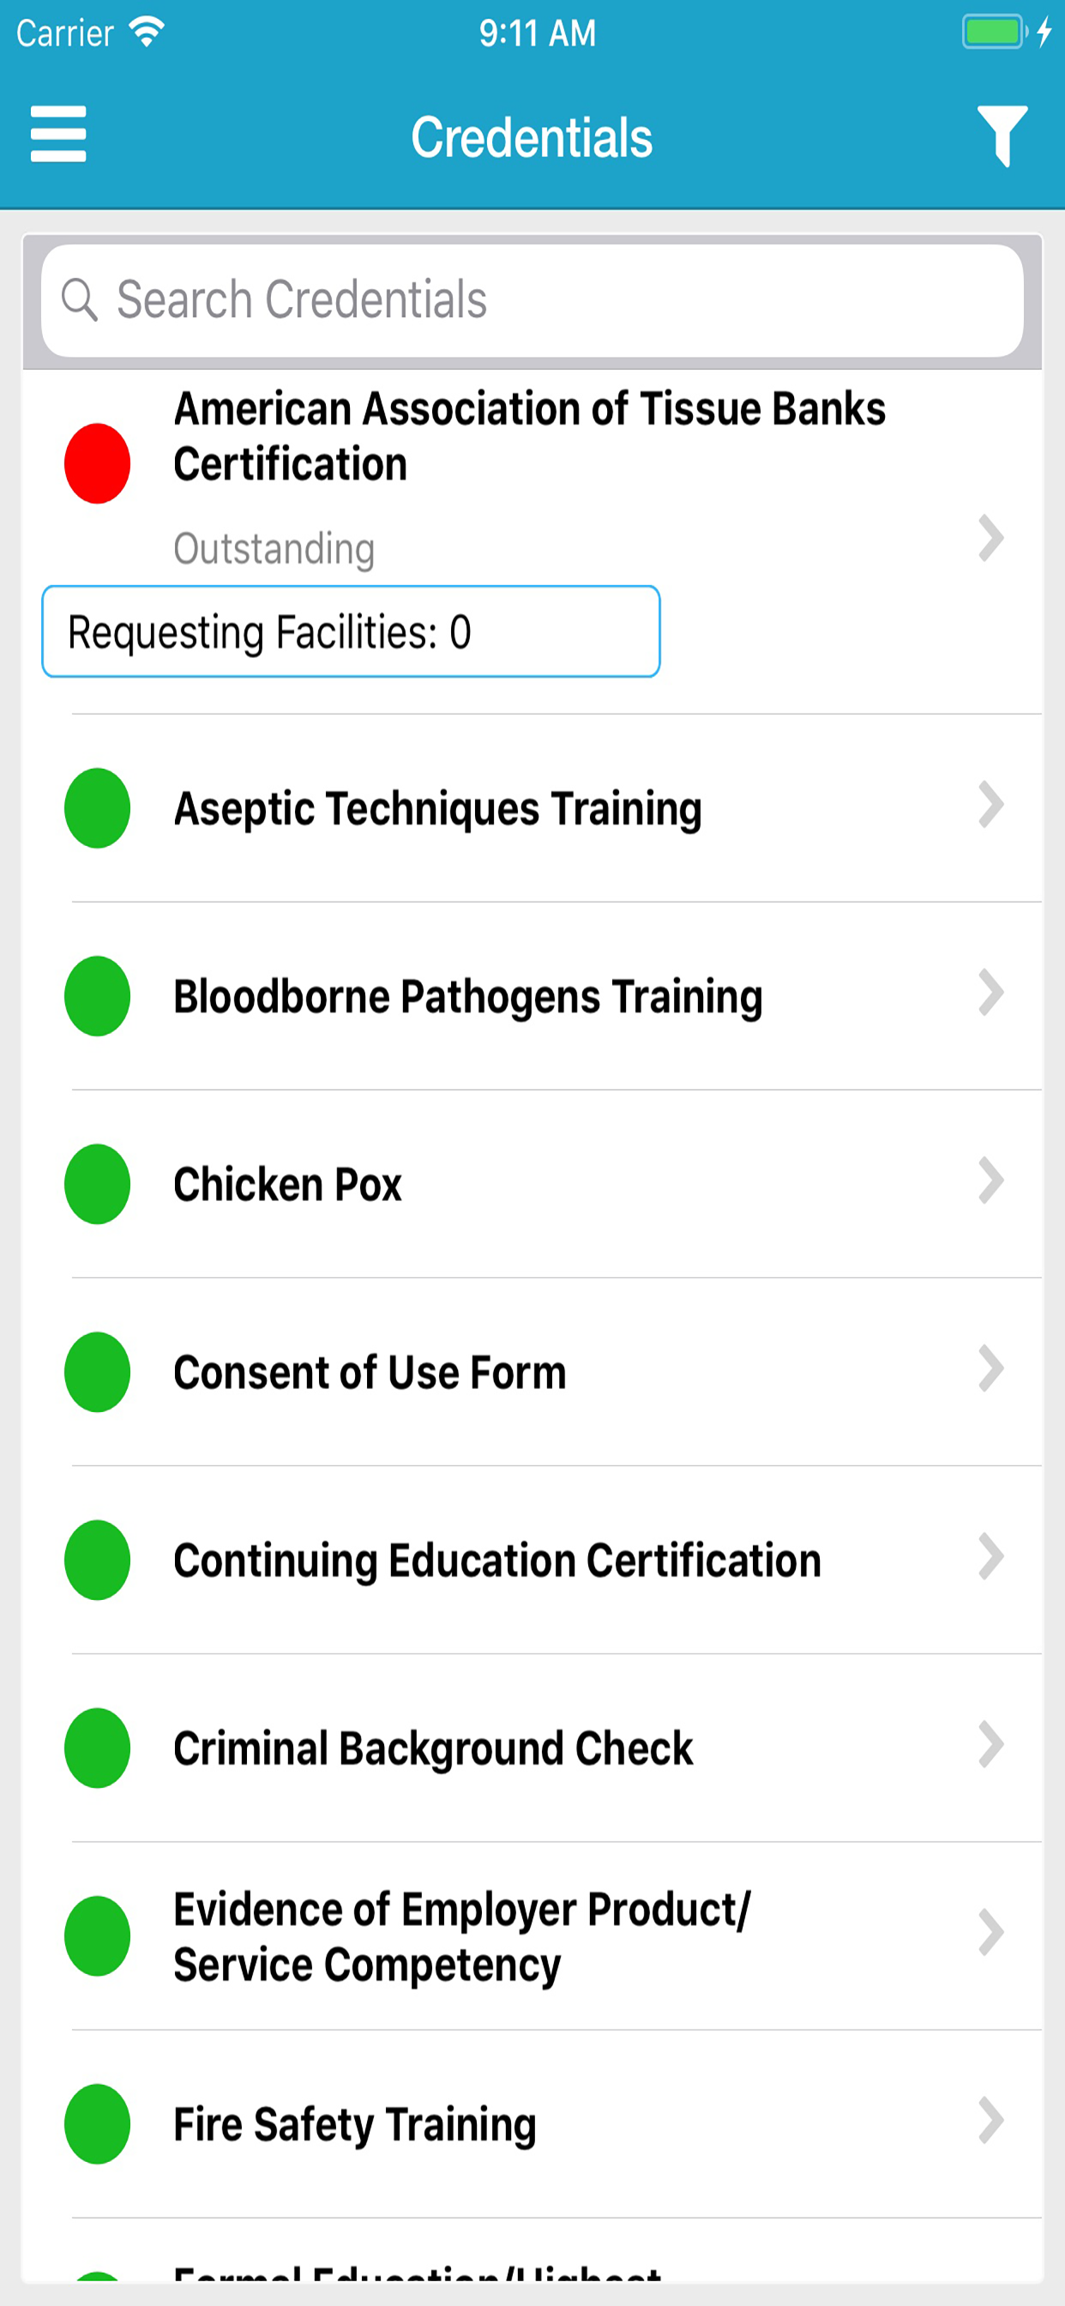Screen dimensions: 1065x2306
Task: Click the Requesting Facilities: 0 button
Action: click(351, 631)
